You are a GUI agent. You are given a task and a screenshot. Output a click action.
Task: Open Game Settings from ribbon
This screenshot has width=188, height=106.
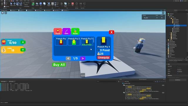point(77,4)
